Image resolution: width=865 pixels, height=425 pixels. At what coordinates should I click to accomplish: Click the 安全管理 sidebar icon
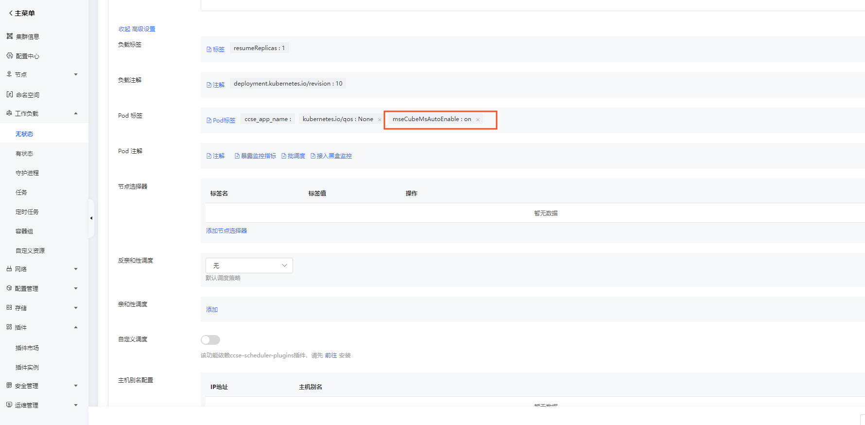click(9, 386)
